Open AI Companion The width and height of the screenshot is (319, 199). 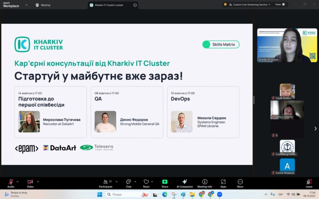click(185, 183)
